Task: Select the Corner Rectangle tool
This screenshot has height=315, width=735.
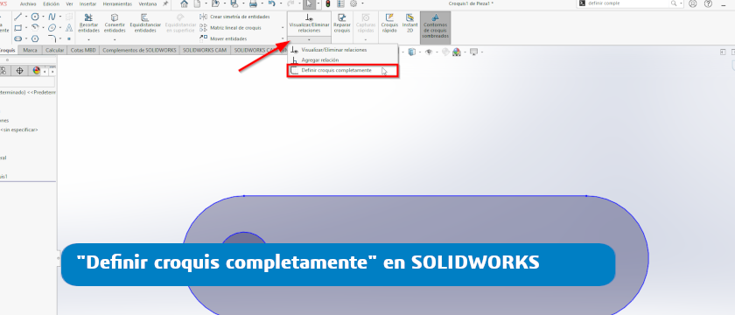Action: (x=17, y=28)
